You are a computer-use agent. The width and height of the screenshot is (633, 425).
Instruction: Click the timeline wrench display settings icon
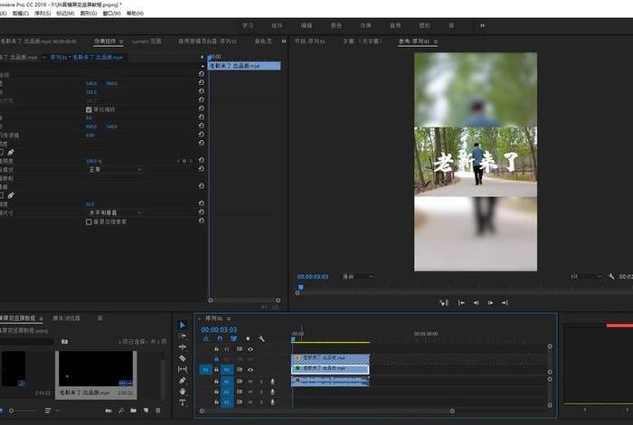click(x=261, y=338)
